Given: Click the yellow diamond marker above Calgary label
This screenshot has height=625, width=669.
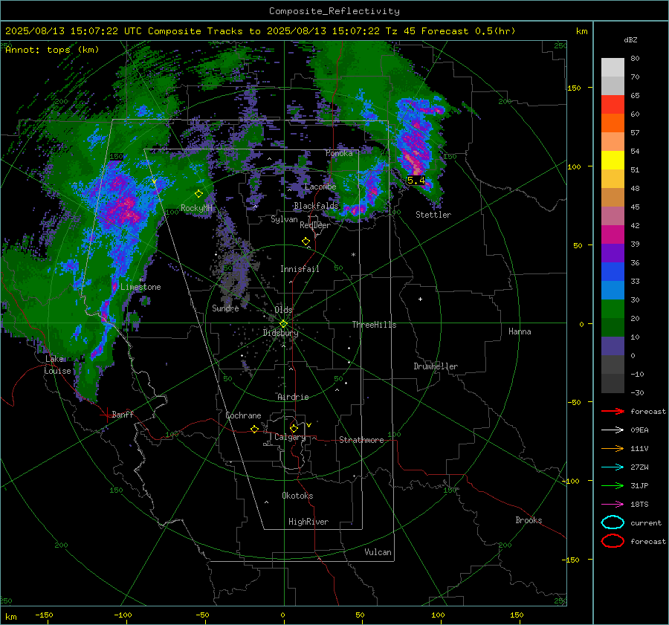Looking at the screenshot, I should 294,428.
